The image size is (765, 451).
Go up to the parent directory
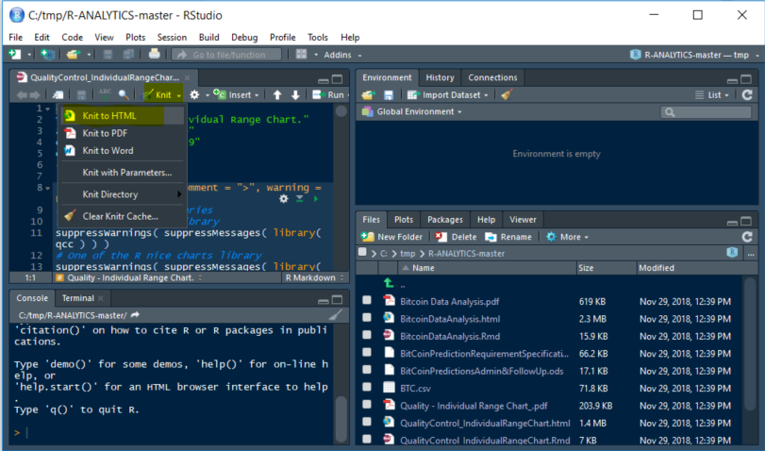[389, 283]
